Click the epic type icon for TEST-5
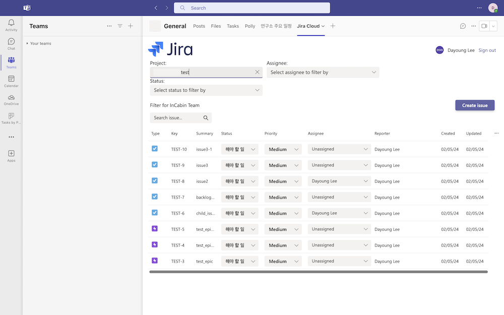This screenshot has height=315, width=504. point(155,228)
